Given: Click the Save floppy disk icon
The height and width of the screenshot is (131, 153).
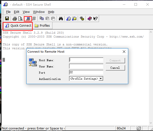Looking at the screenshot, I should tap(7, 18).
